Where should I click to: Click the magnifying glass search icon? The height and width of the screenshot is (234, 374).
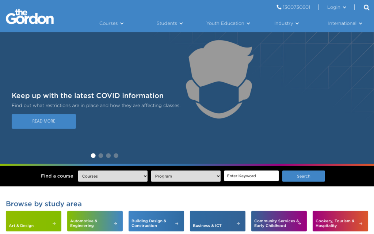366,7
